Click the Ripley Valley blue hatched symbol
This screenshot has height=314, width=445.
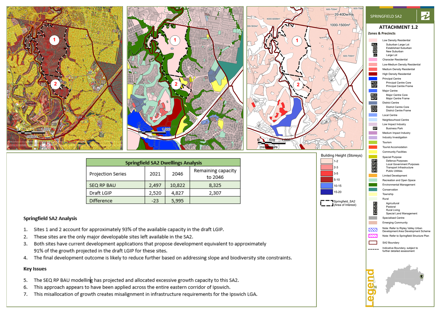tap(373, 230)
